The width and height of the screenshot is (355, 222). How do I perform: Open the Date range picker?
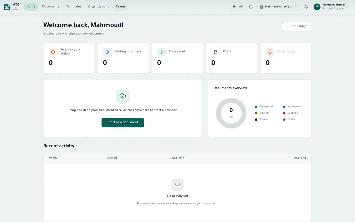pyautogui.click(x=296, y=26)
